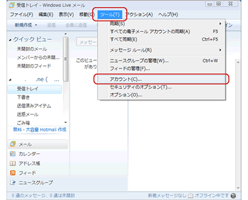
Task: Click the newsgroup icon beside ニュースグループ
Action: 13,183
